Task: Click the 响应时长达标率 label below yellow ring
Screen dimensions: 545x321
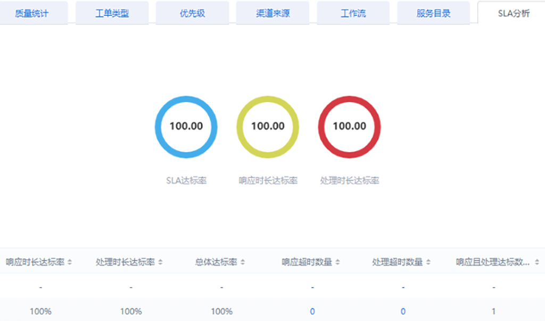Action: 268,181
